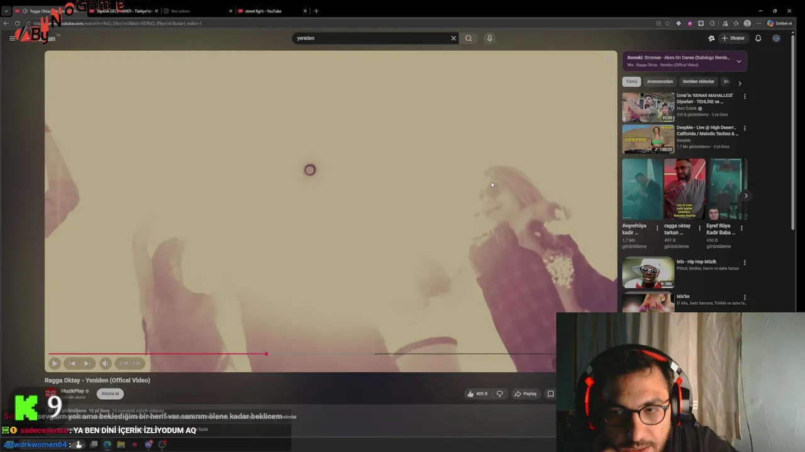Select the Aramanızdan filter chip

pos(660,82)
